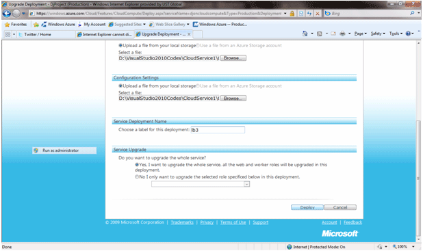
Task: Click the vertical scrollbar thumb
Action: tap(418, 178)
